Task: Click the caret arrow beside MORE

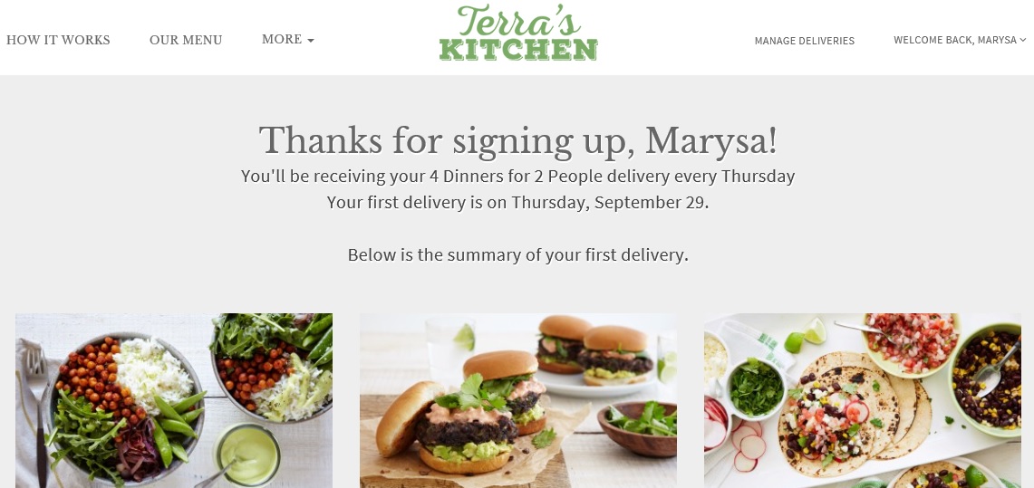Action: tap(311, 41)
